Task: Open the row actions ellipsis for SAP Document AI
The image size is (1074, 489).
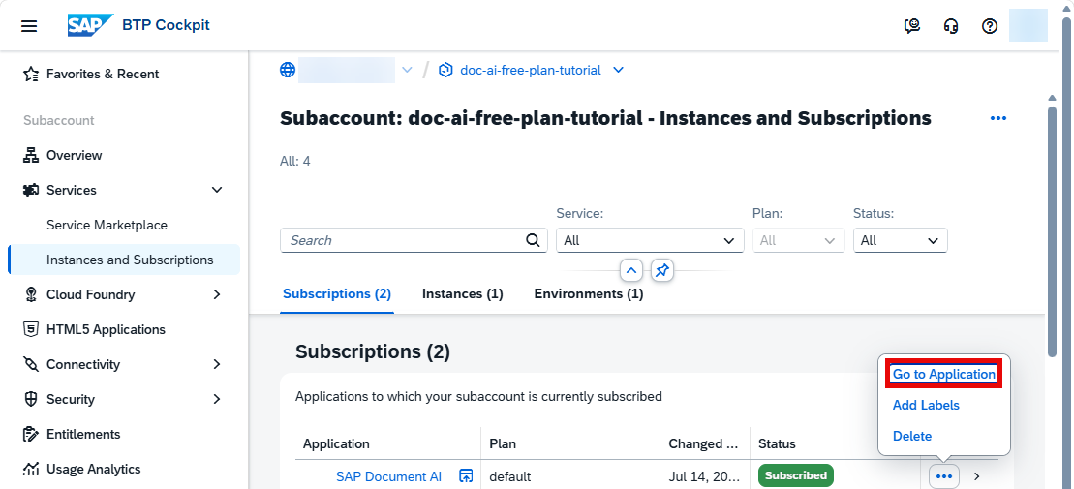Action: 944,476
